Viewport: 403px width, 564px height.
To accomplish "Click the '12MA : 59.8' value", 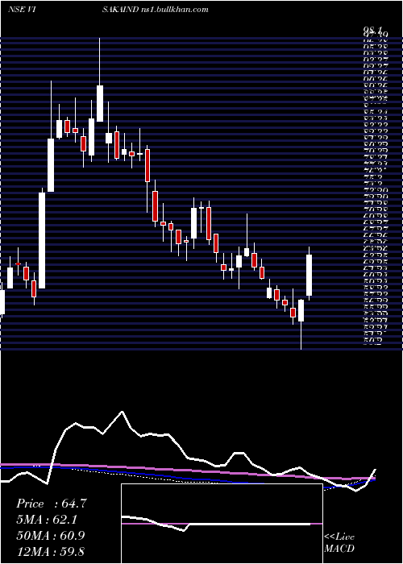I will [51, 551].
